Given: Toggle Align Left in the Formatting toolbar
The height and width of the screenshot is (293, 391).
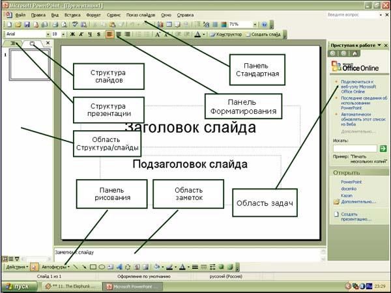Looking at the screenshot, I should tap(109, 35).
